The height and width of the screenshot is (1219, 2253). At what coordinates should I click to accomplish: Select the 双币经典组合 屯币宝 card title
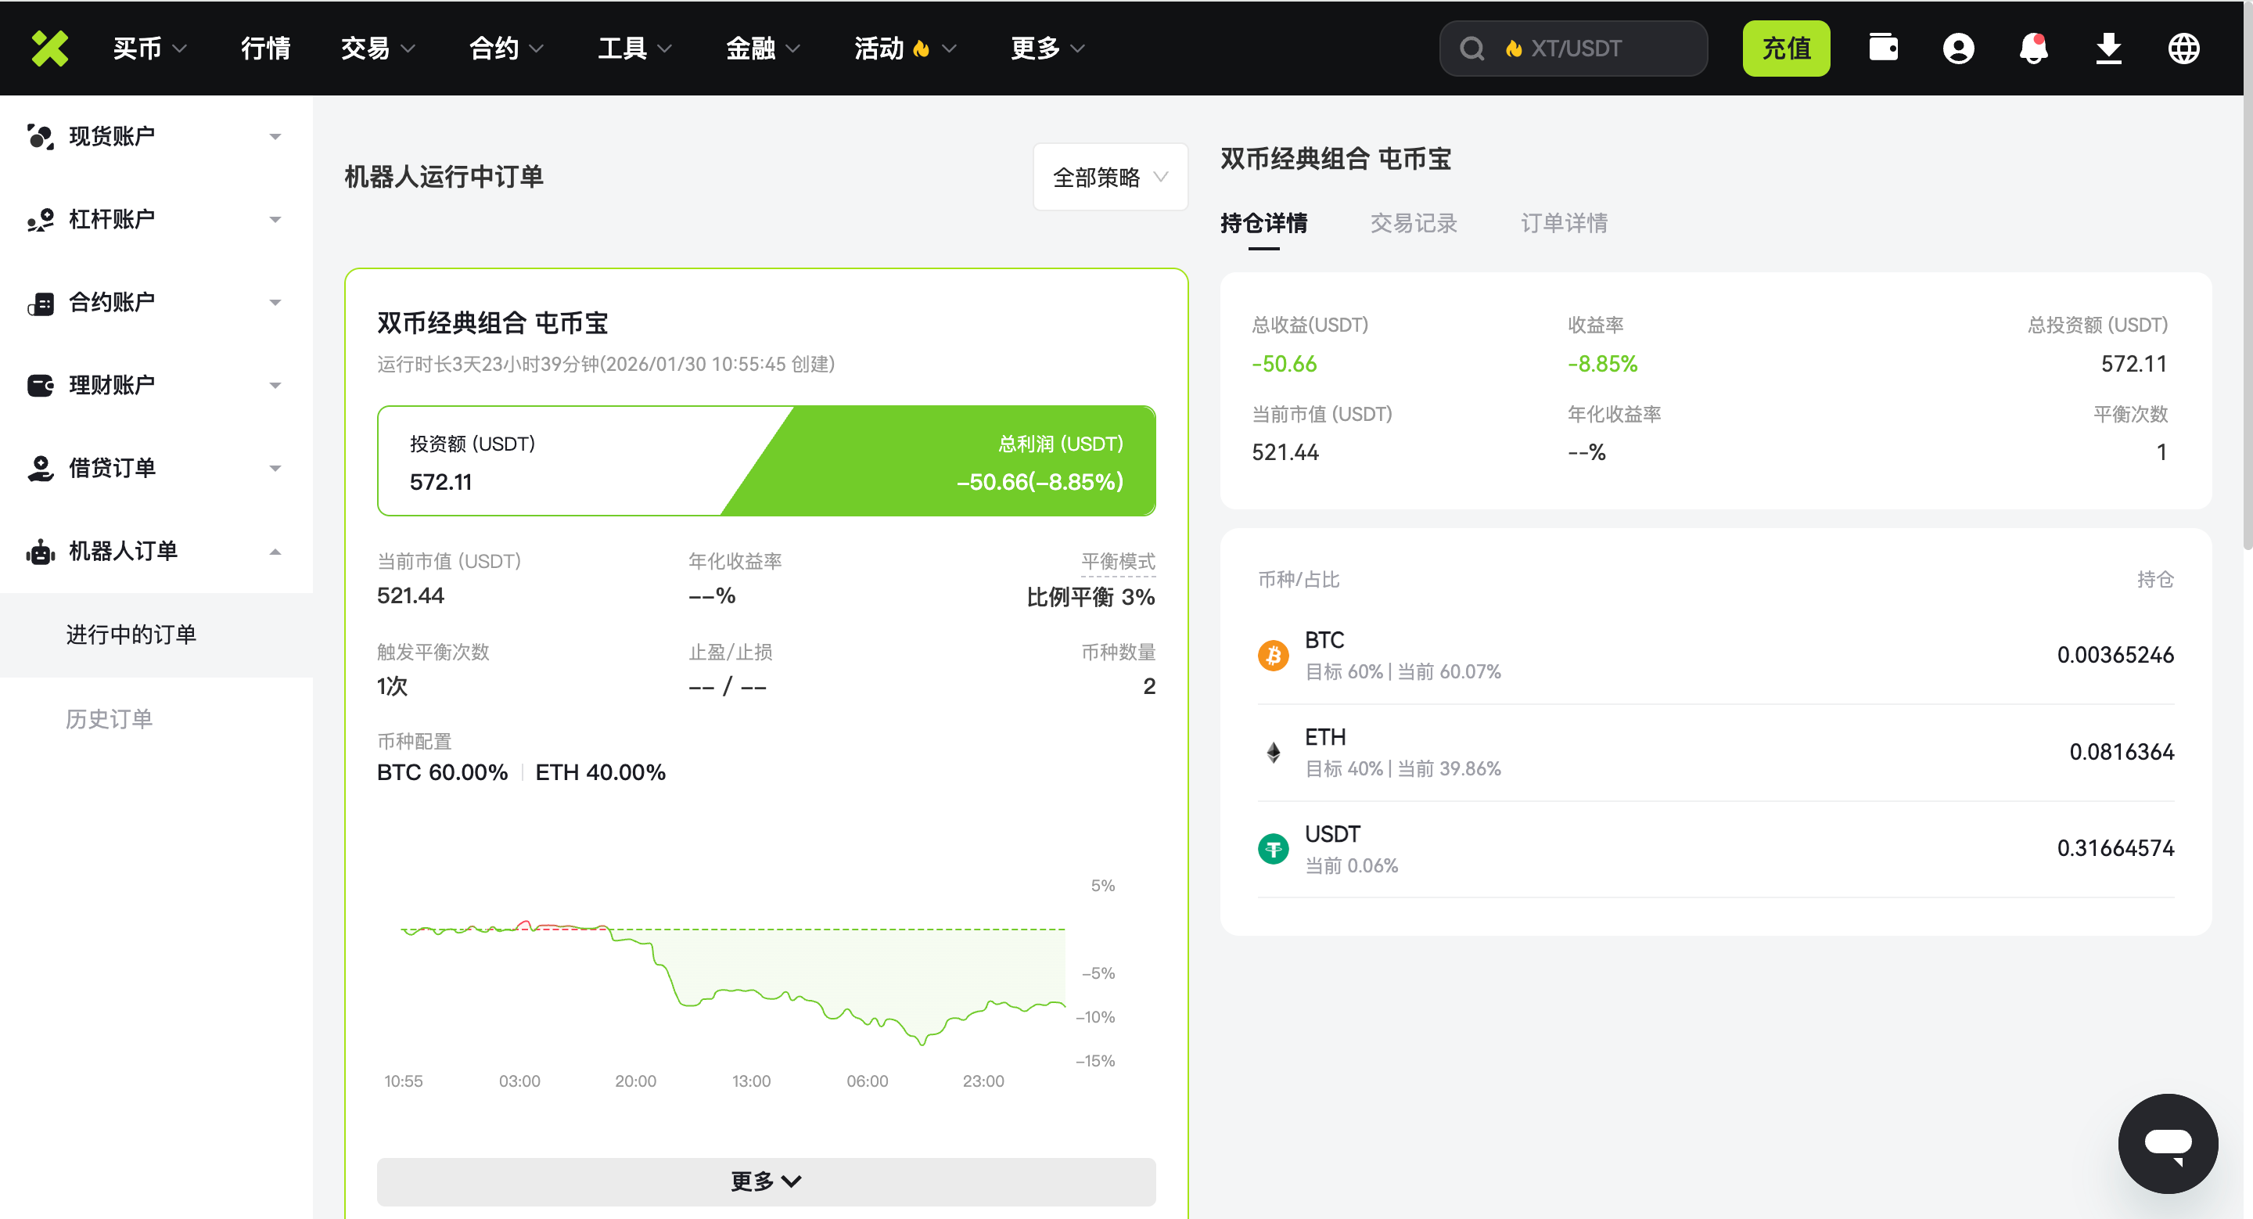point(492,324)
